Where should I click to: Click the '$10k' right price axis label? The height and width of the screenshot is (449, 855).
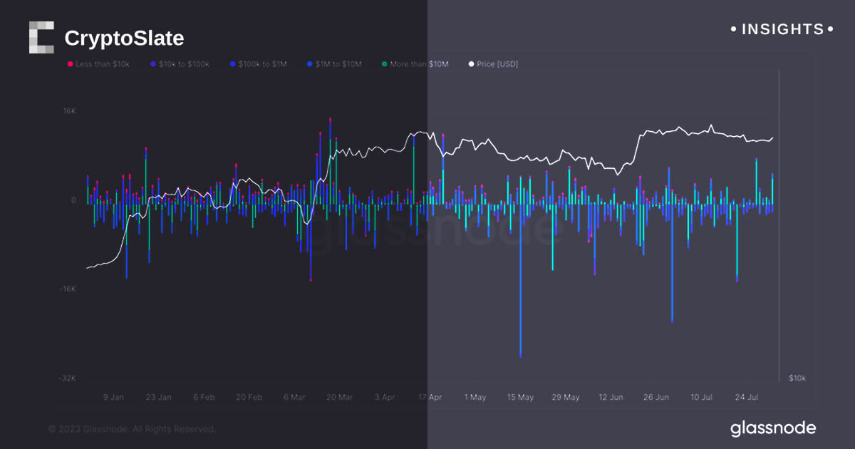coord(797,378)
